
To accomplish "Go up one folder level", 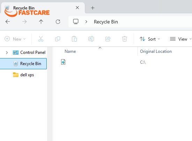I will click(x=41, y=22).
